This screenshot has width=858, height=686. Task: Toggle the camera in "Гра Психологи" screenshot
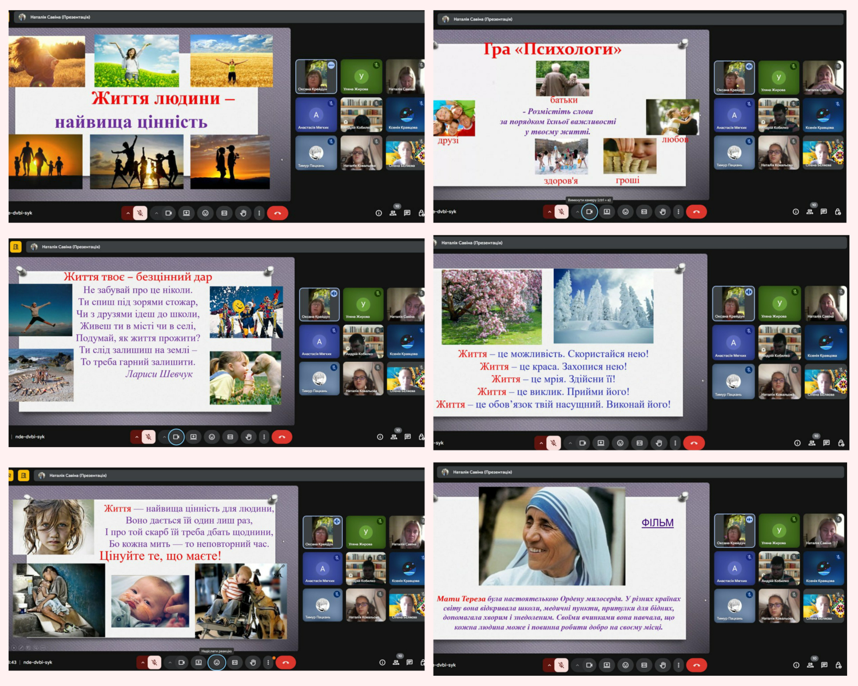pyautogui.click(x=589, y=212)
